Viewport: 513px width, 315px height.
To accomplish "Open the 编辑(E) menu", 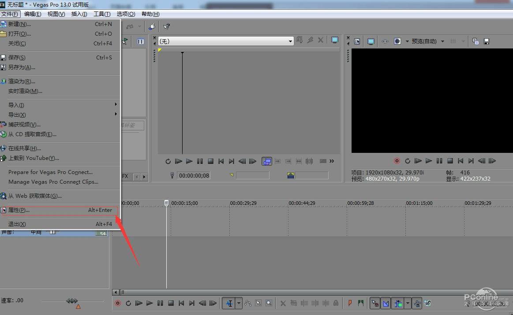I will click(33, 14).
